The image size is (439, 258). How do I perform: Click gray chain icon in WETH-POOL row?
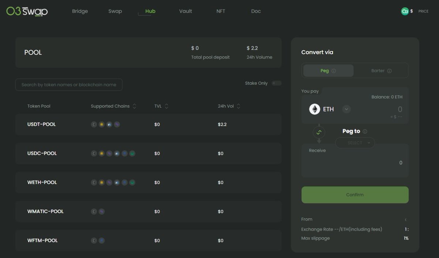[94, 182]
